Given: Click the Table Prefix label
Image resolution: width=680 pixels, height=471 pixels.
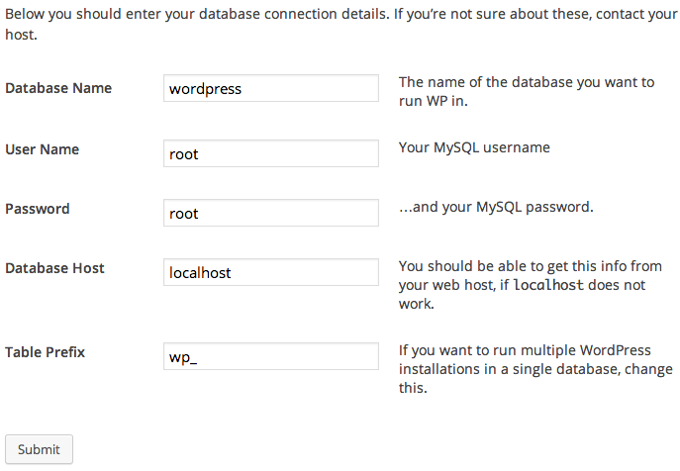Looking at the screenshot, I should pyautogui.click(x=46, y=352).
